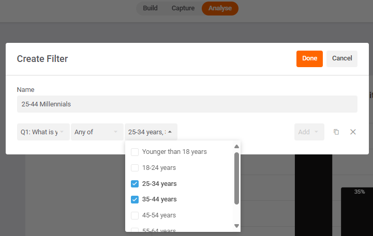Click the 35% bar in background chart
373x236 pixels.
click(x=357, y=211)
